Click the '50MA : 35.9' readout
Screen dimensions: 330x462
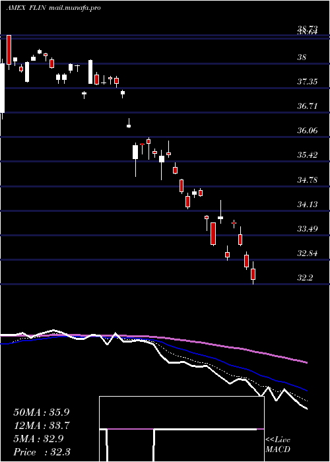click(42, 412)
